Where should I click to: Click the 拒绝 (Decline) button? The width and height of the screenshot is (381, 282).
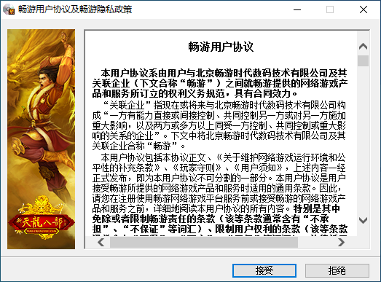pos(337,270)
